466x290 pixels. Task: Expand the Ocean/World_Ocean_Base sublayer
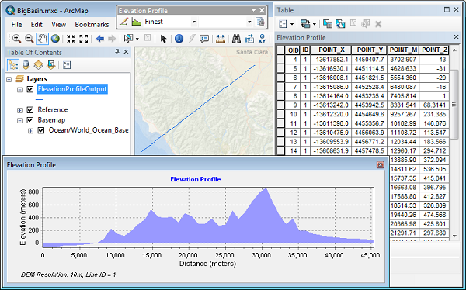[x=30, y=130]
